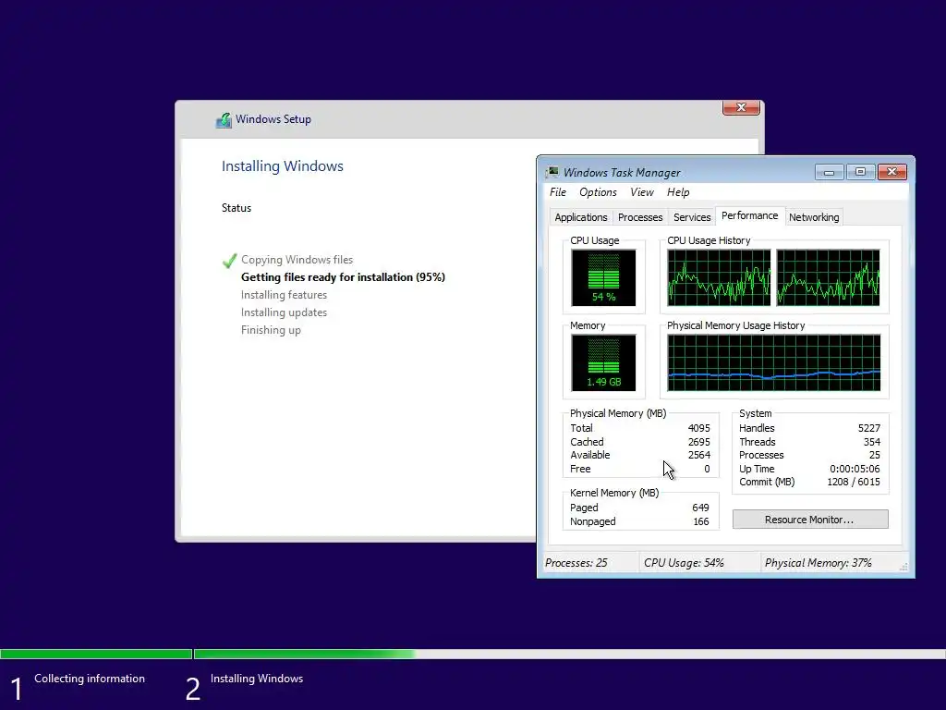Click the Kernel Nonpaged value 166

700,521
